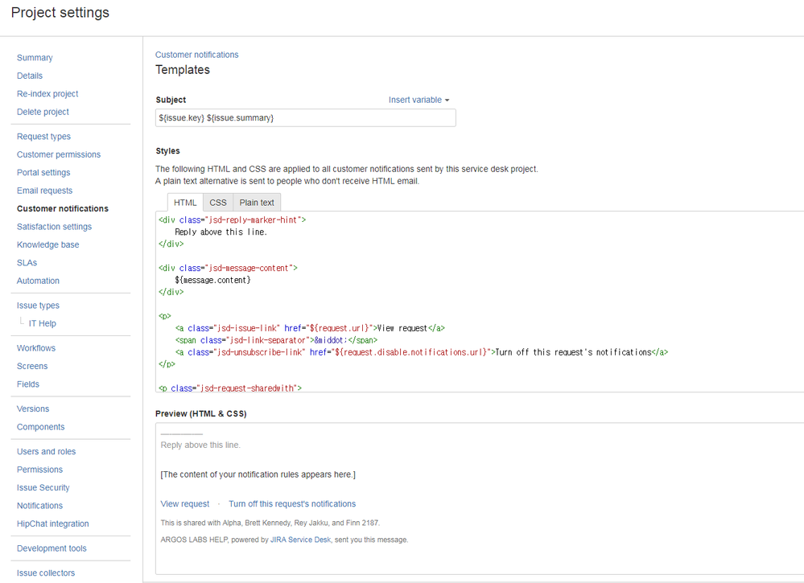Open Components page
The image size is (804, 583).
[40, 427]
